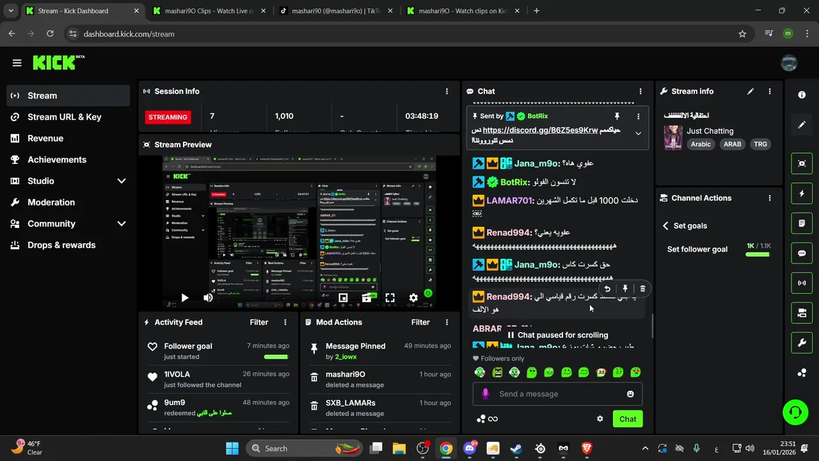The width and height of the screenshot is (819, 461).
Task: Open Discord from the taskbar
Action: pyautogui.click(x=470, y=448)
